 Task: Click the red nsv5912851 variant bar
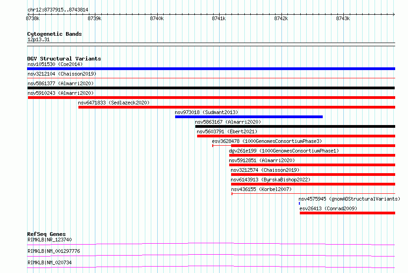coord(312,165)
